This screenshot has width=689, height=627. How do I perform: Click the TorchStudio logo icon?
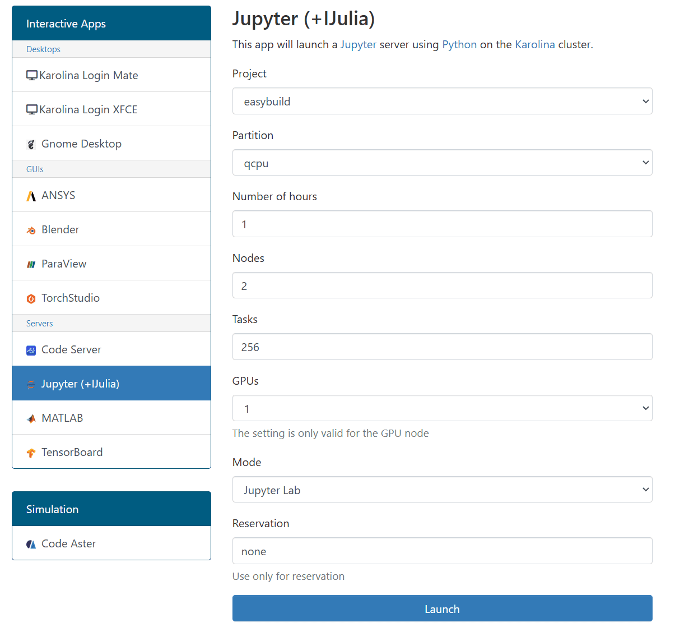[x=31, y=298]
